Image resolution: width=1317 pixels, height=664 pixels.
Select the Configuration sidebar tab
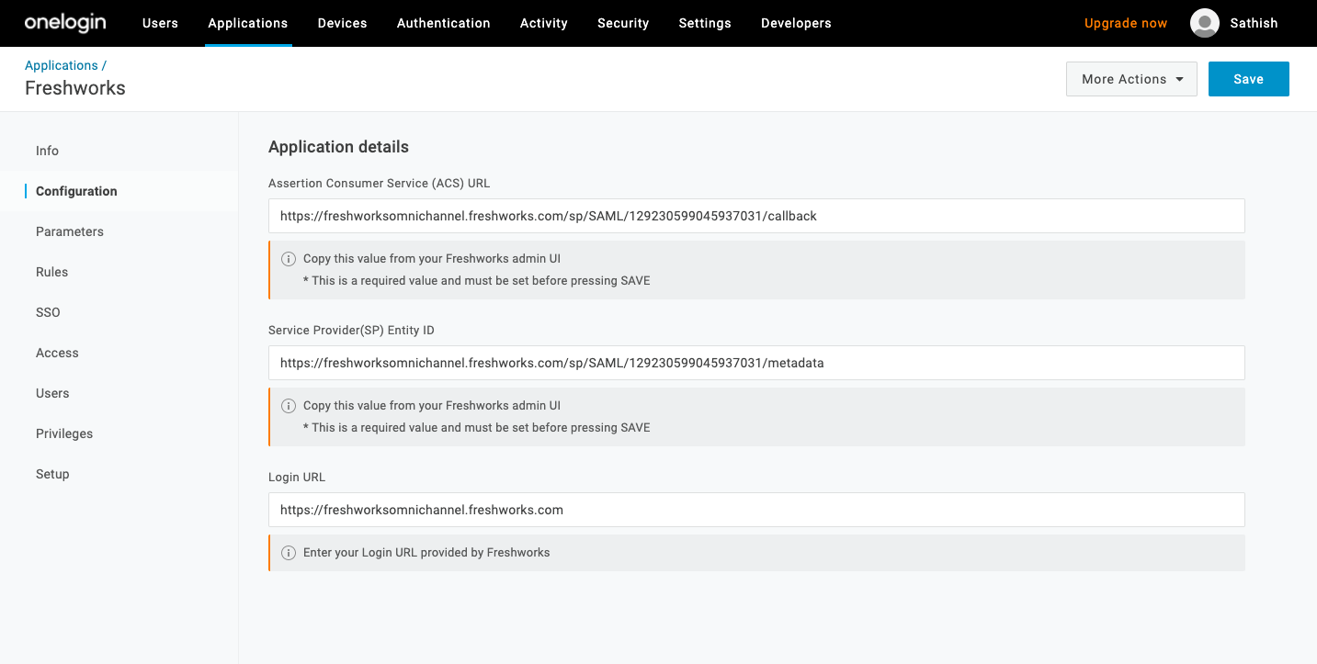119,191
